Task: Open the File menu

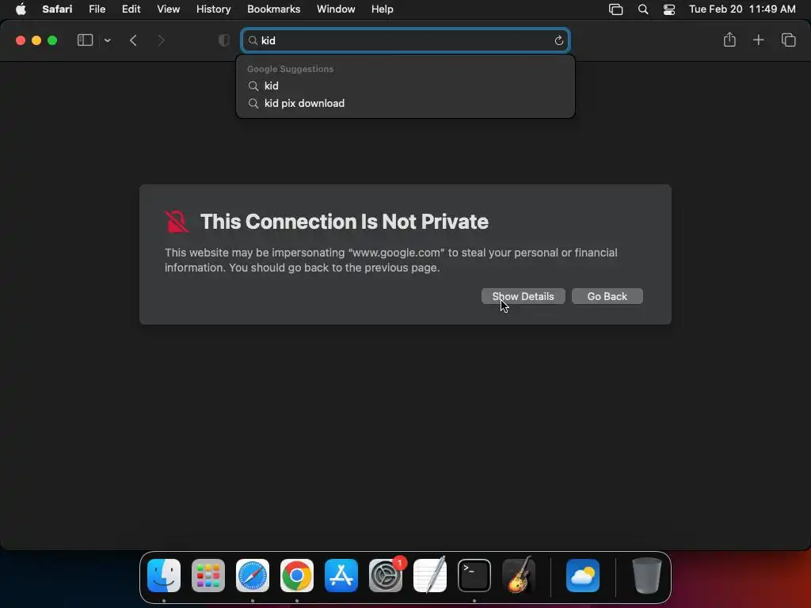Action: [97, 9]
